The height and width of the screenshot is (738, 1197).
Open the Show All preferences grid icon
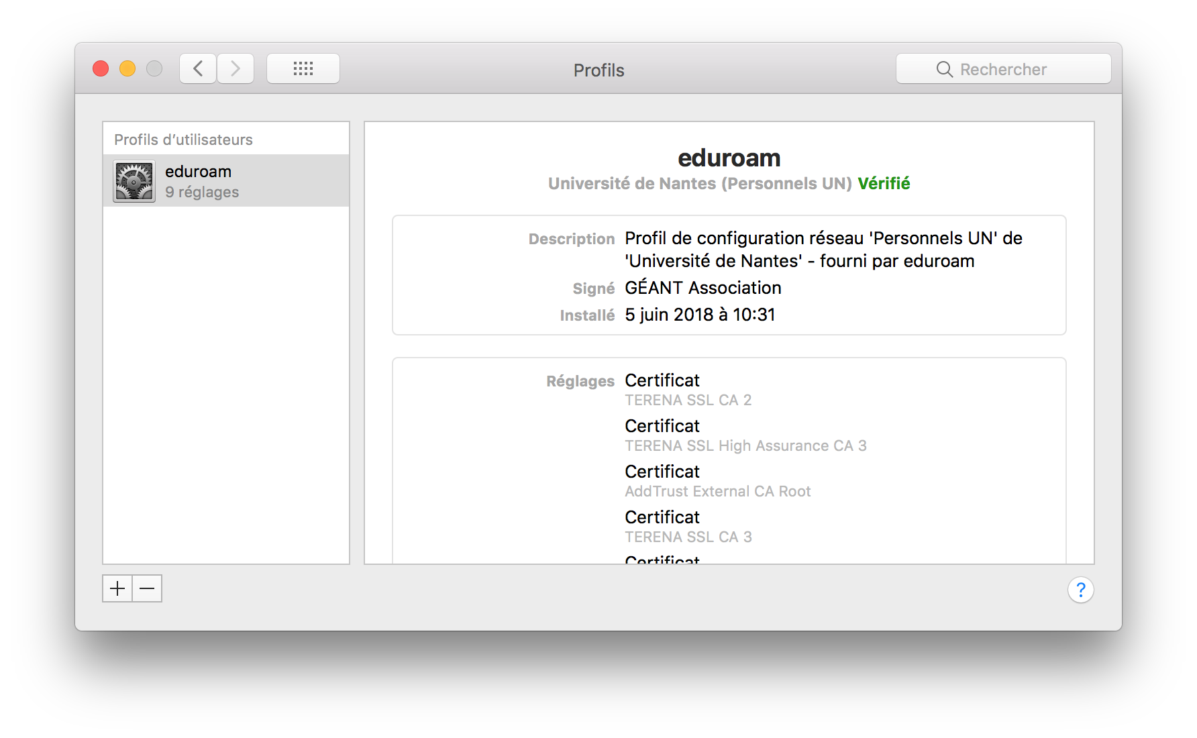(303, 68)
